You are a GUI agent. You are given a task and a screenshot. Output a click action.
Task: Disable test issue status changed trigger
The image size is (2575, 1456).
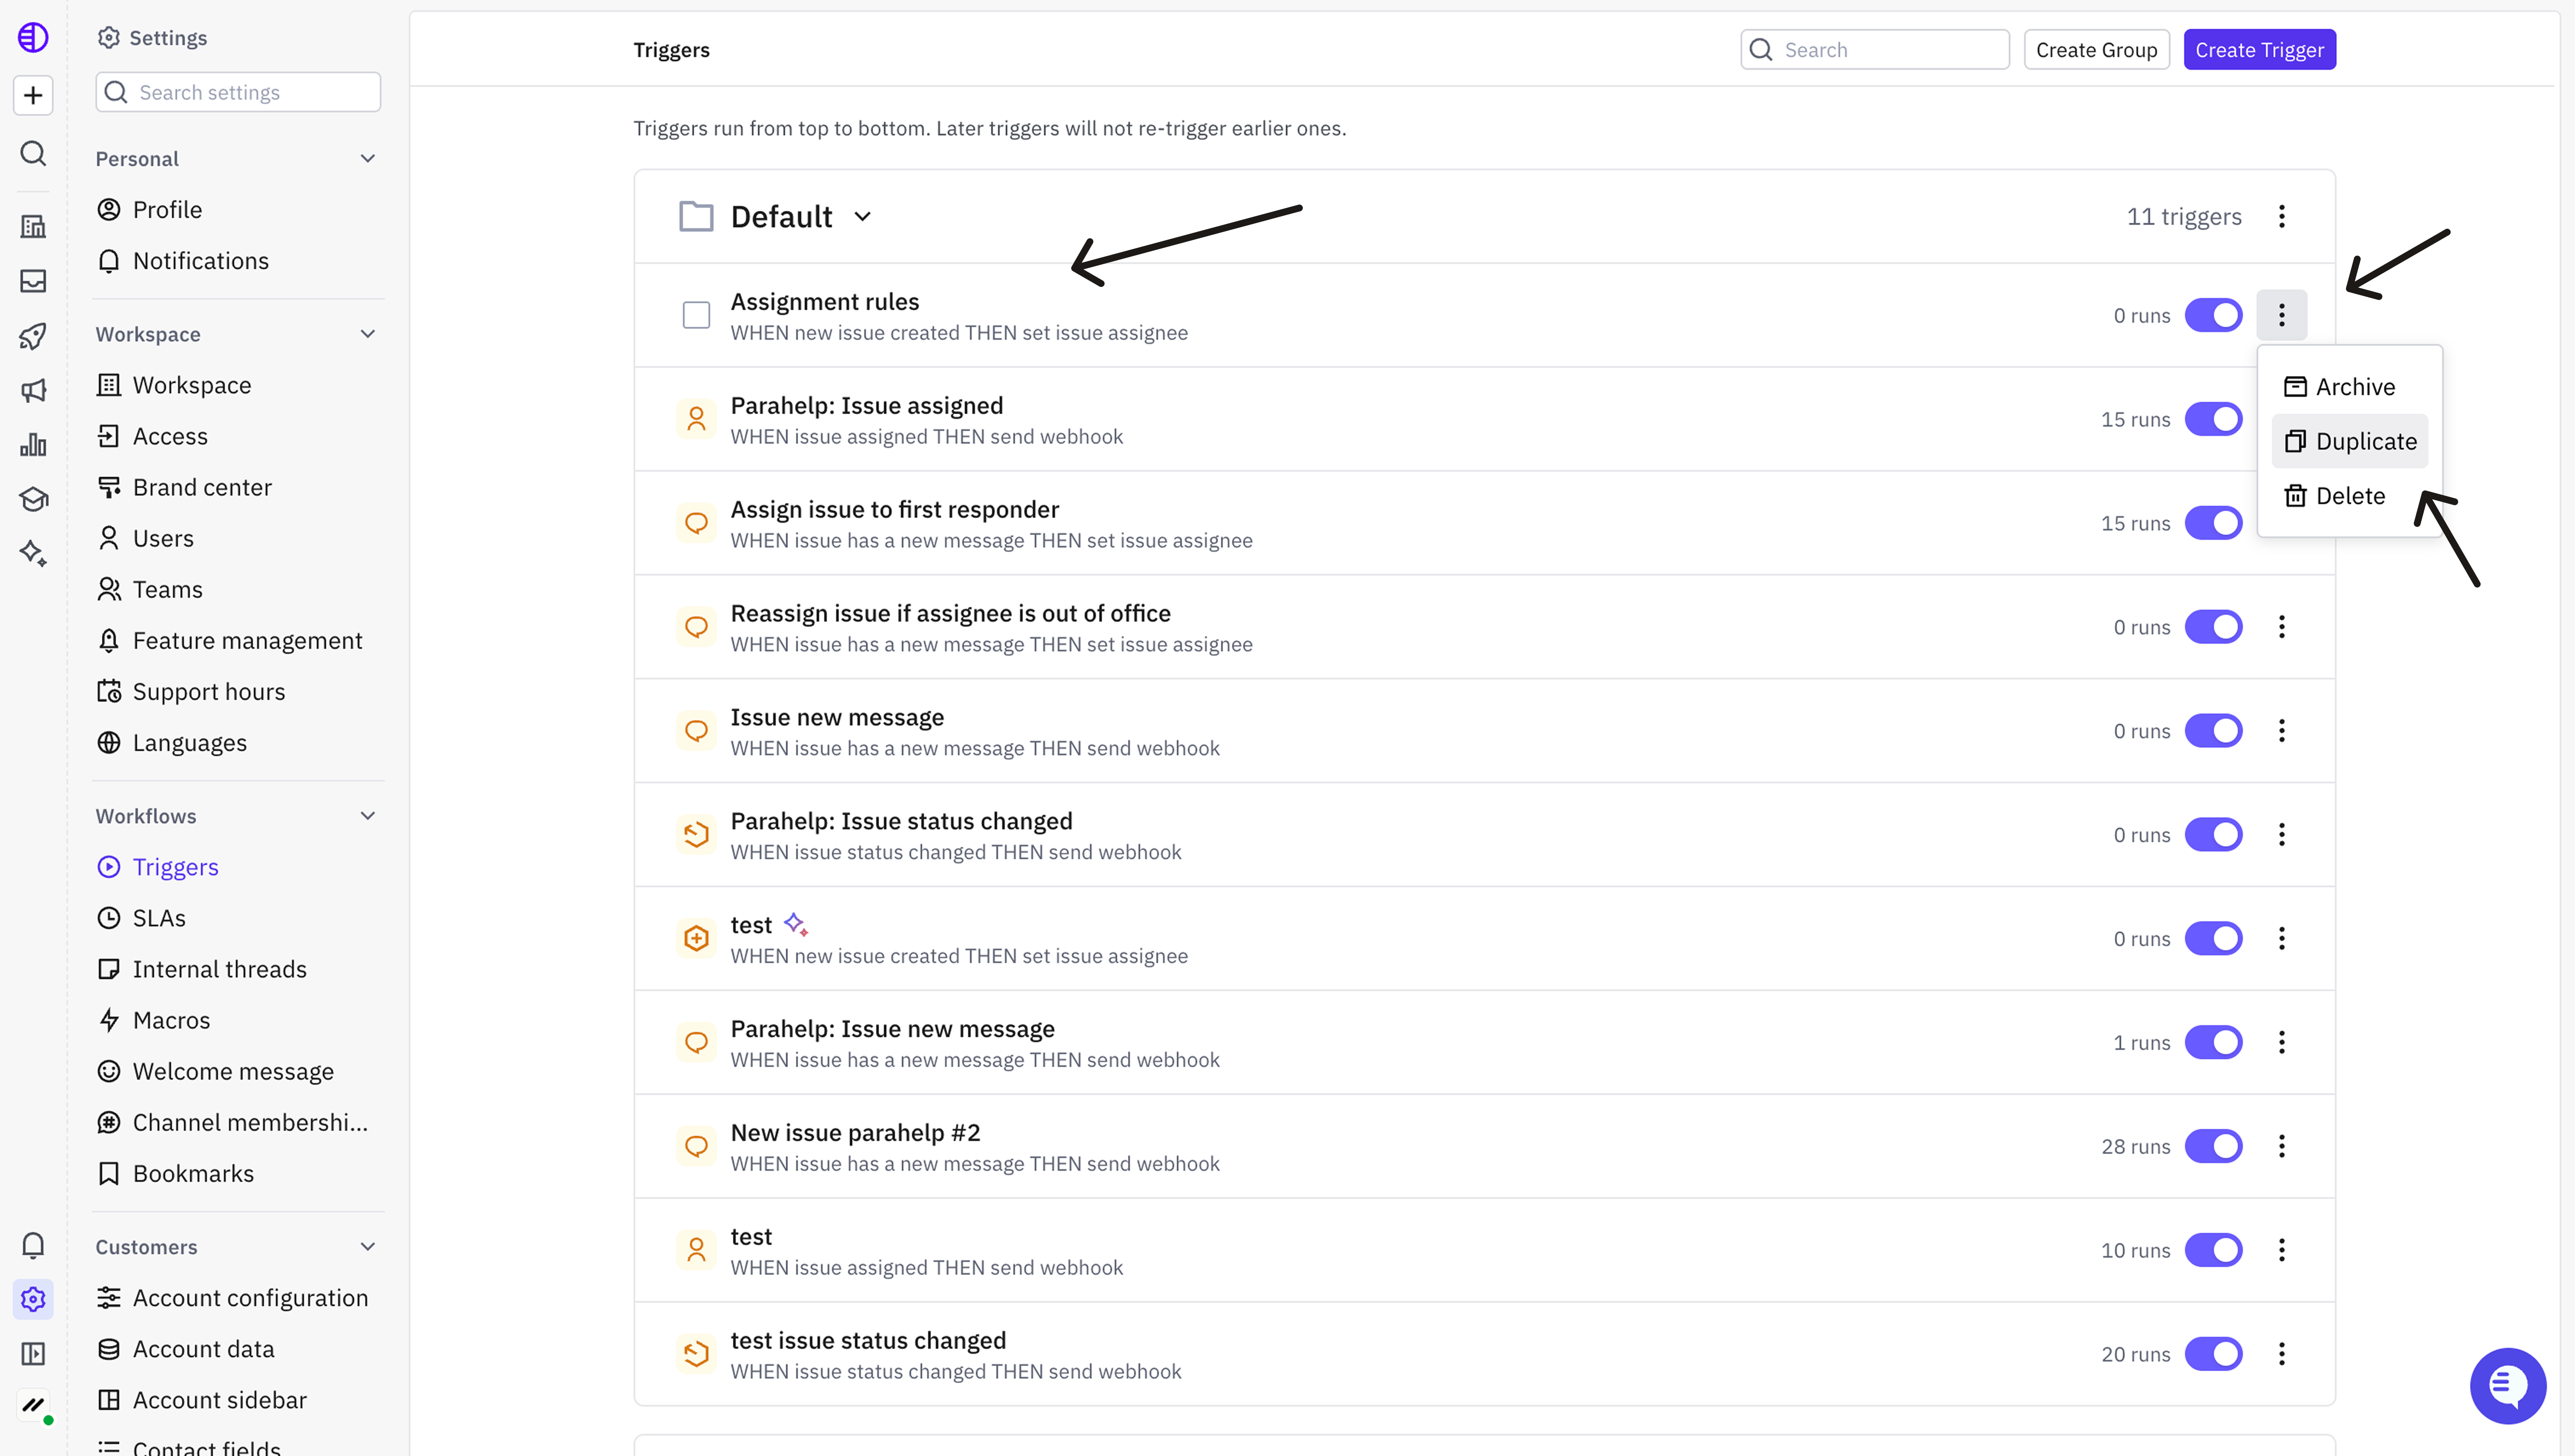click(2213, 1354)
